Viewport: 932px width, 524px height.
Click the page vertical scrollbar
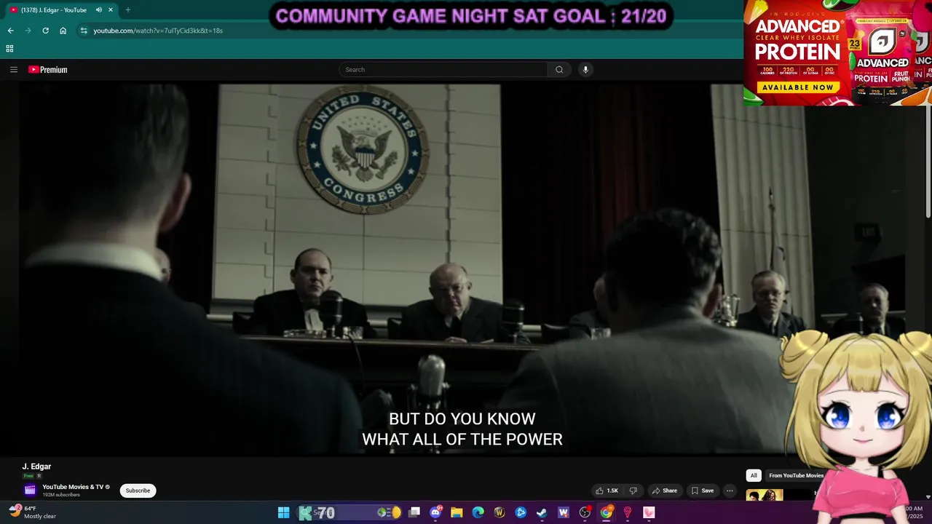[x=928, y=160]
